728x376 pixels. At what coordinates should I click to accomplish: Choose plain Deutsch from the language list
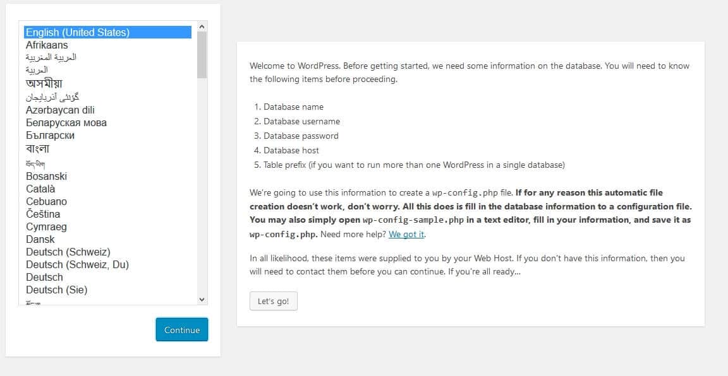coord(44,277)
